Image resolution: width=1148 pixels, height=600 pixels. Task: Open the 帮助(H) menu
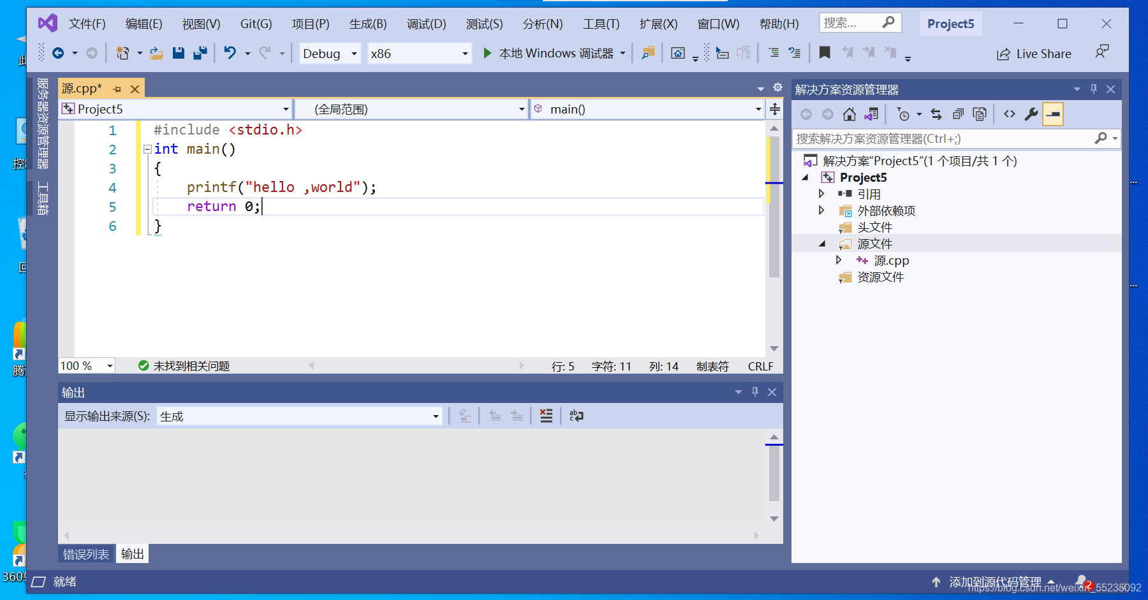(x=779, y=24)
